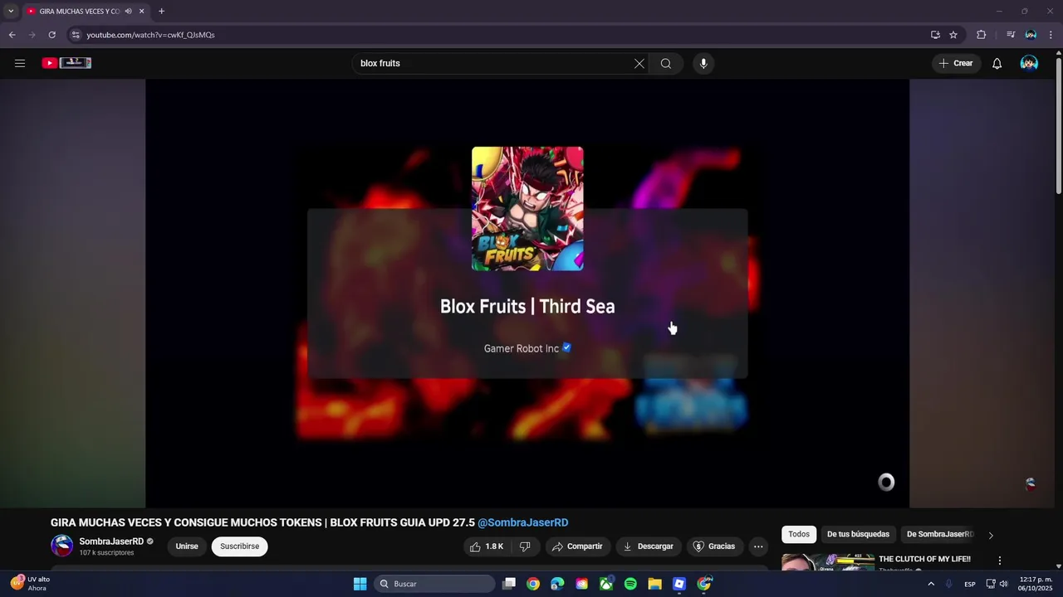Open the Chrome three-dot menu

[1051, 35]
